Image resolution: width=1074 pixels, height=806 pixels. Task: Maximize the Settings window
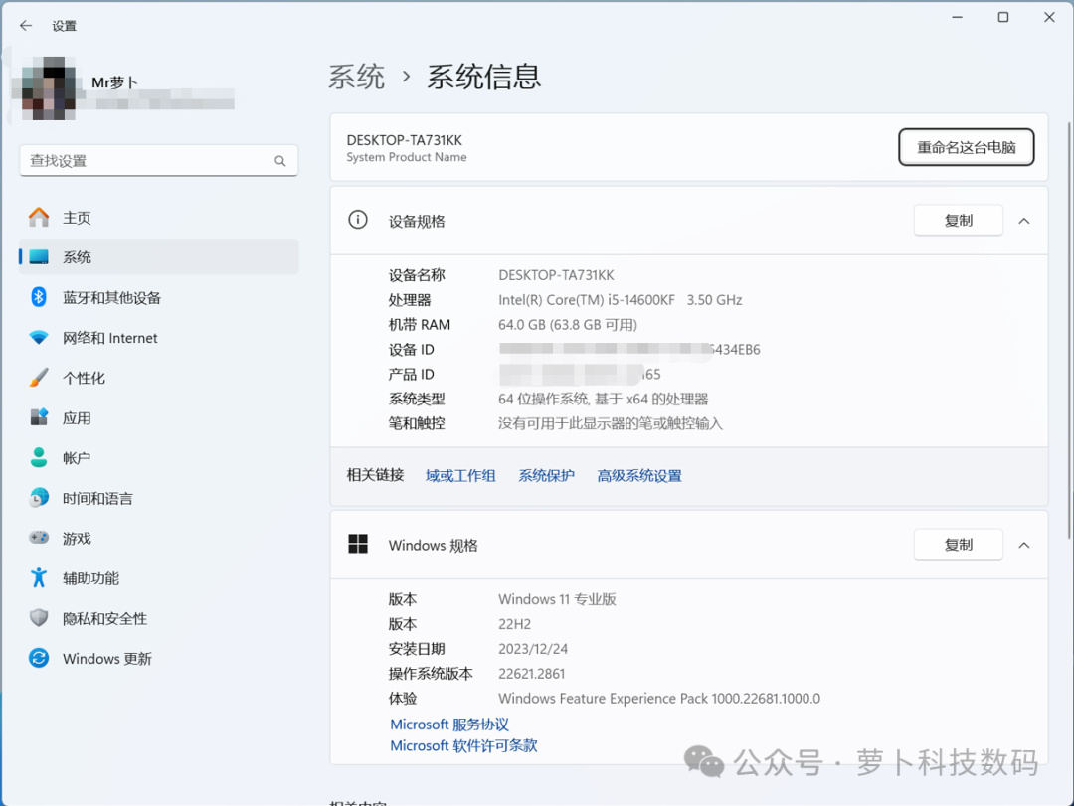point(1002,17)
